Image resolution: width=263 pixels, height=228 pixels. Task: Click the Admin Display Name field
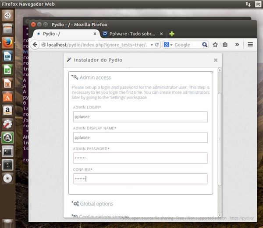[140, 137]
